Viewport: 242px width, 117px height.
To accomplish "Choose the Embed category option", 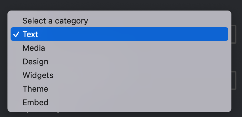I will coord(119,102).
